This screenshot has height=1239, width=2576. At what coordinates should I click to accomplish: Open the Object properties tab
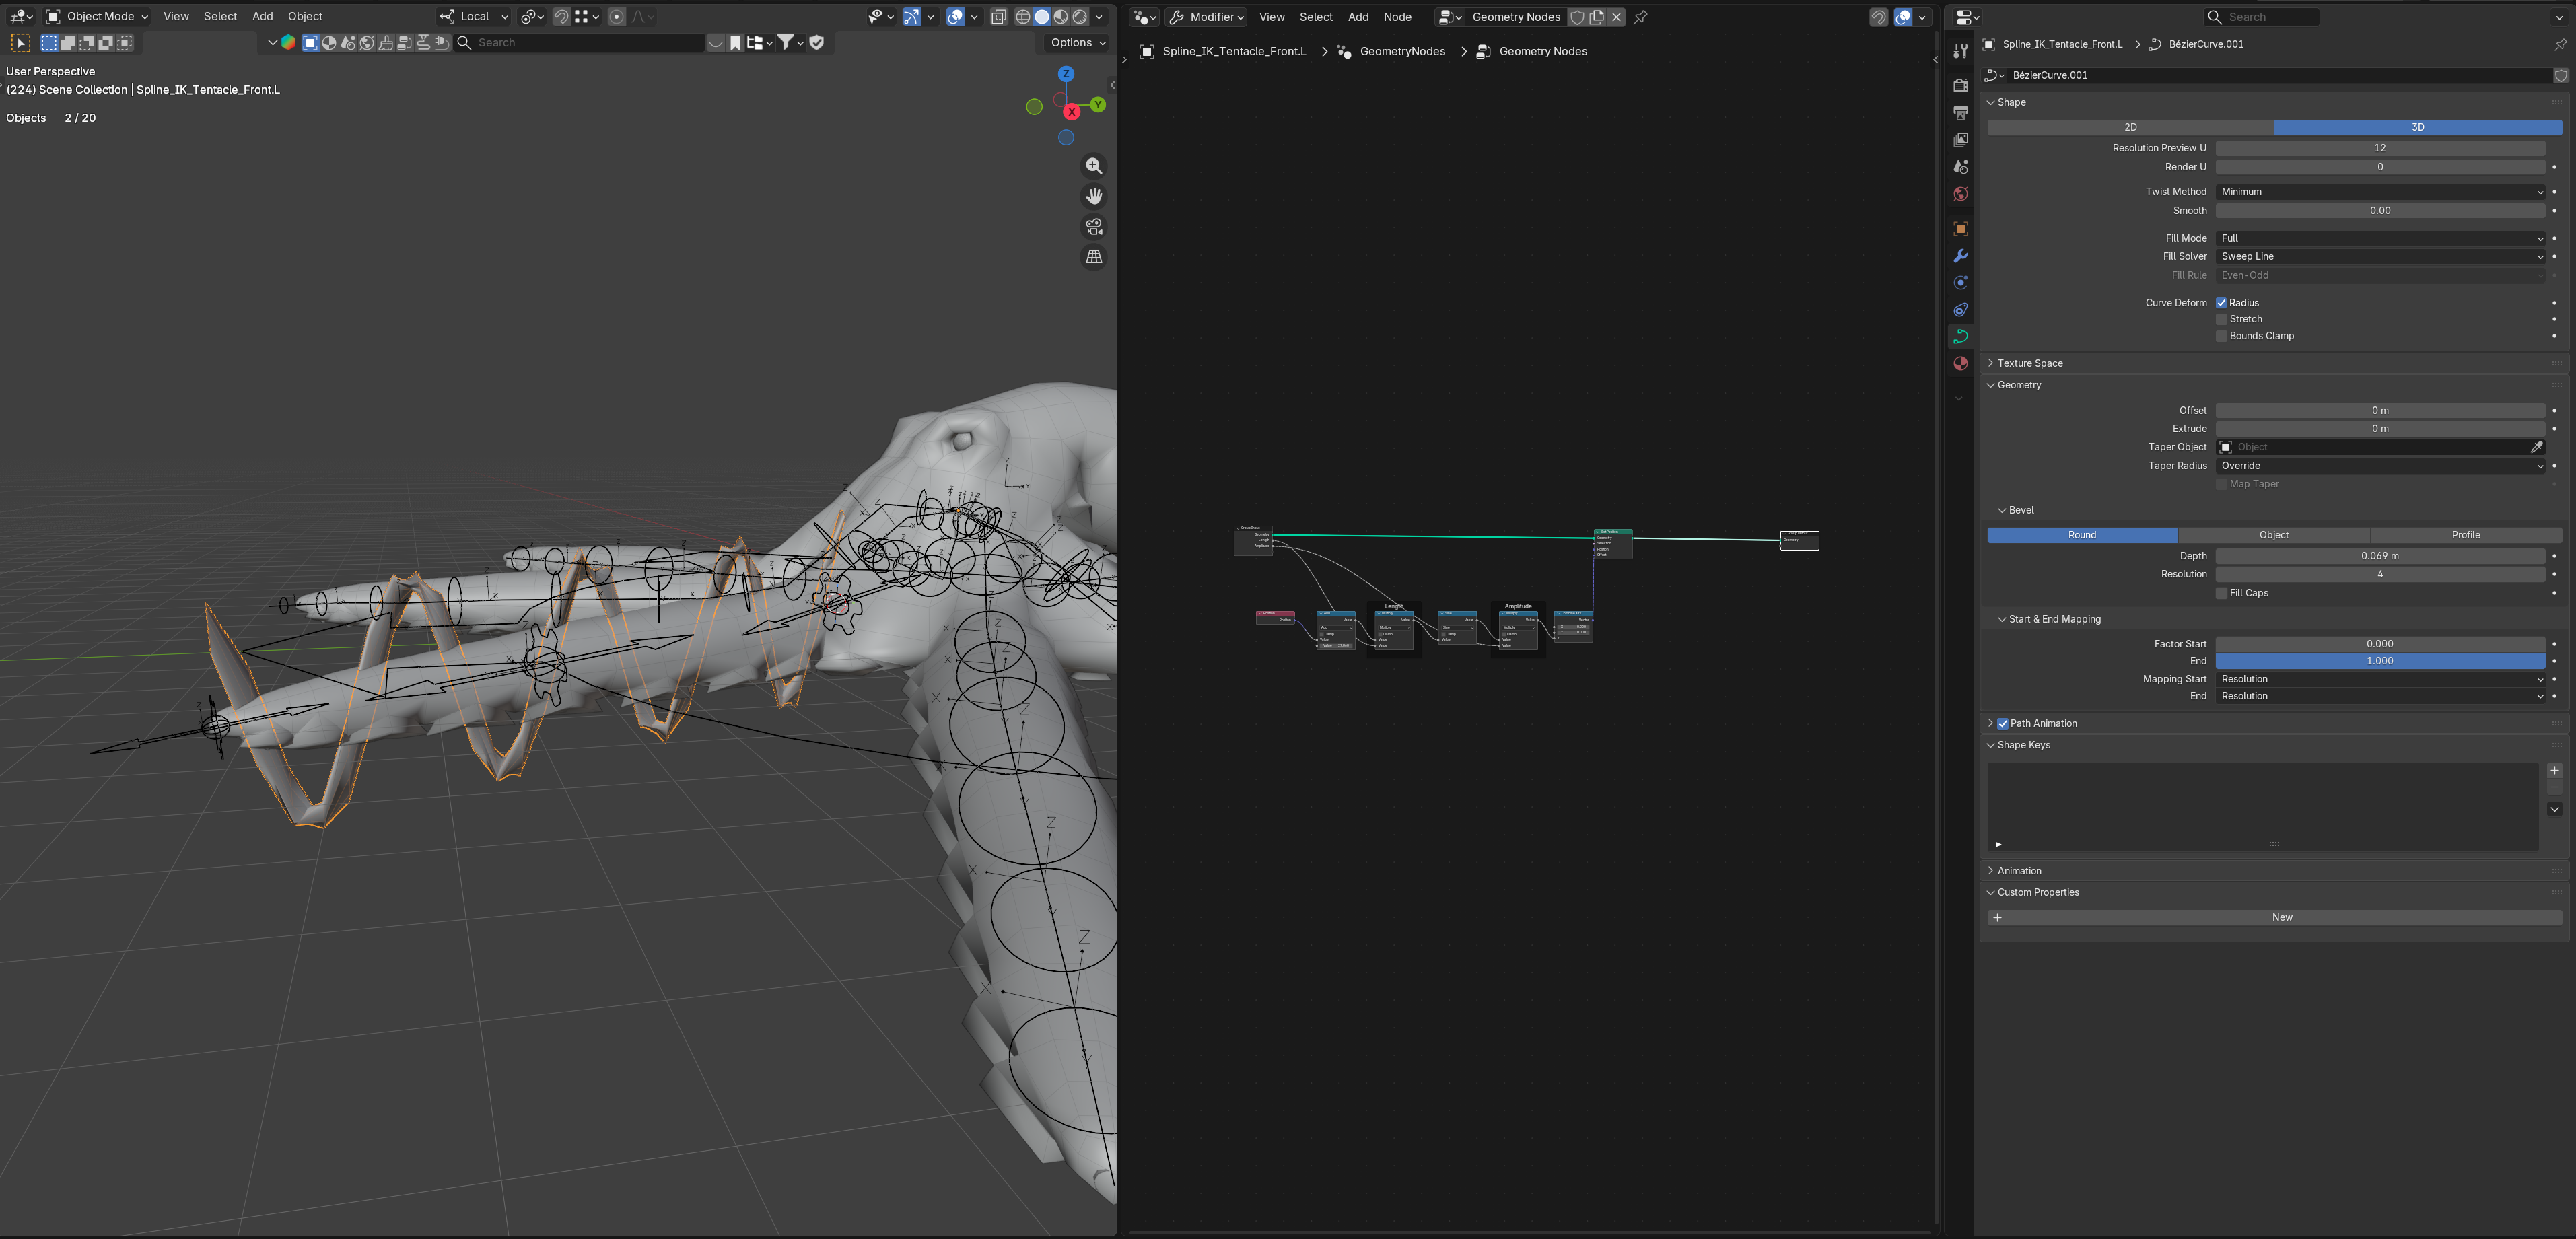coord(1960,229)
